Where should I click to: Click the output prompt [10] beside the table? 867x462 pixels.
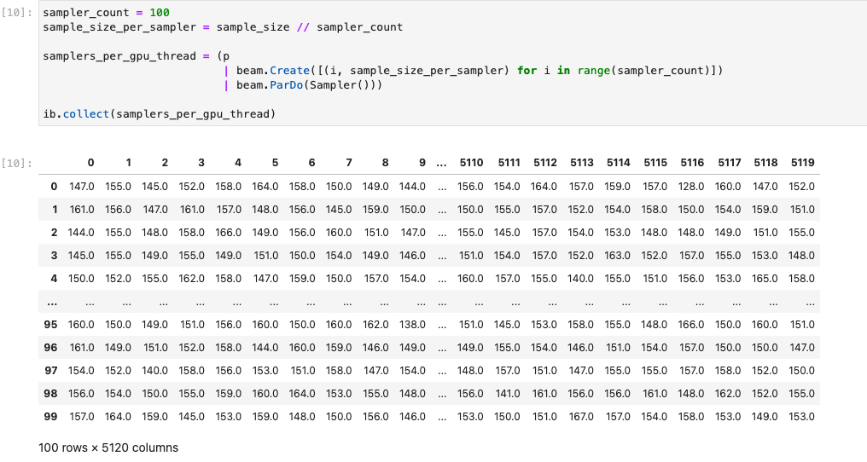18,162
